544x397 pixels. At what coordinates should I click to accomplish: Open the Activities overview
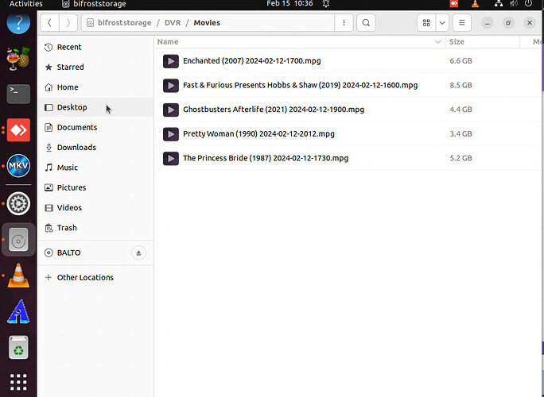pyautogui.click(x=25, y=4)
